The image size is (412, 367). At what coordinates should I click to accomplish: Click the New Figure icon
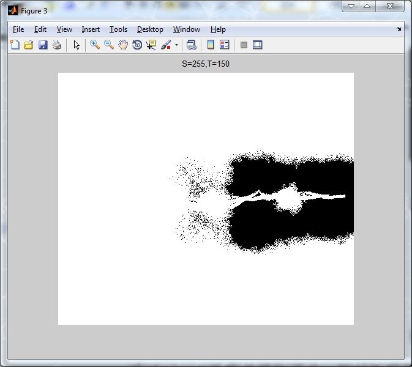tap(15, 45)
